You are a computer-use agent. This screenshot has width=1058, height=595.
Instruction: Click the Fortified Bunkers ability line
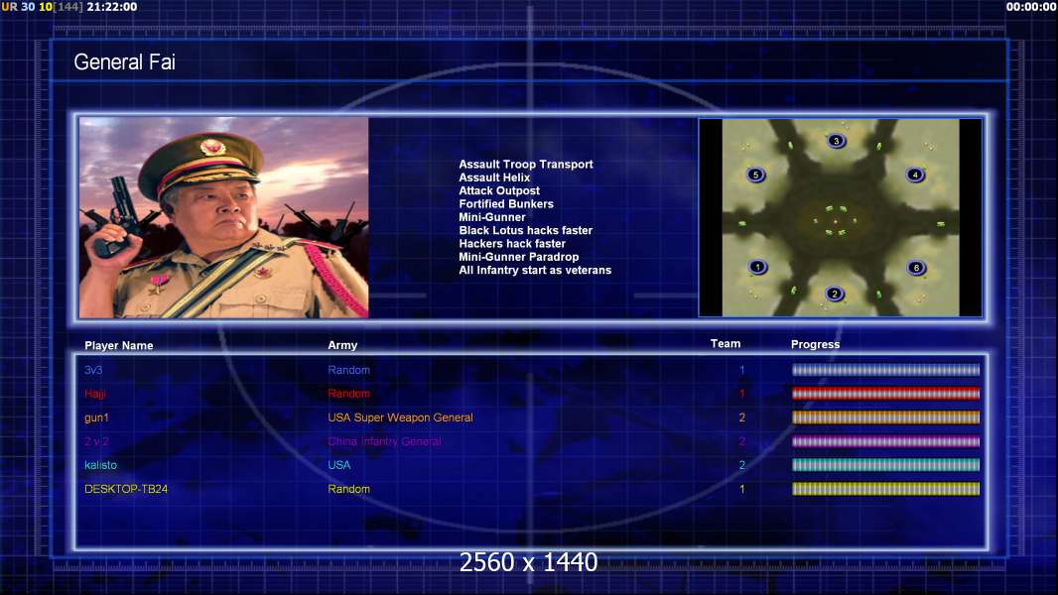coord(506,203)
